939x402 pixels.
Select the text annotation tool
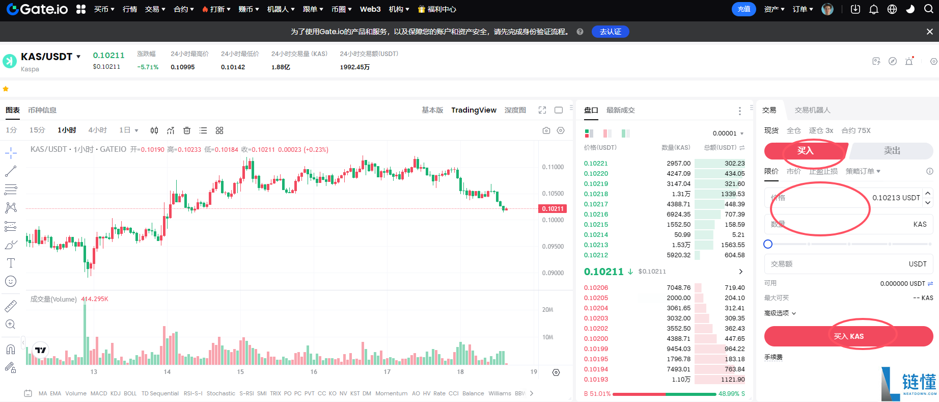(x=11, y=263)
